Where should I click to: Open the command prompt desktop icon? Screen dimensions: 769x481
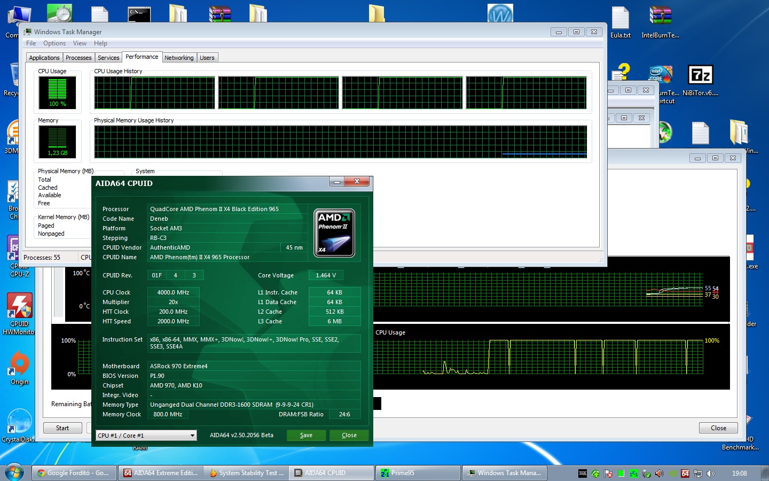[x=139, y=14]
